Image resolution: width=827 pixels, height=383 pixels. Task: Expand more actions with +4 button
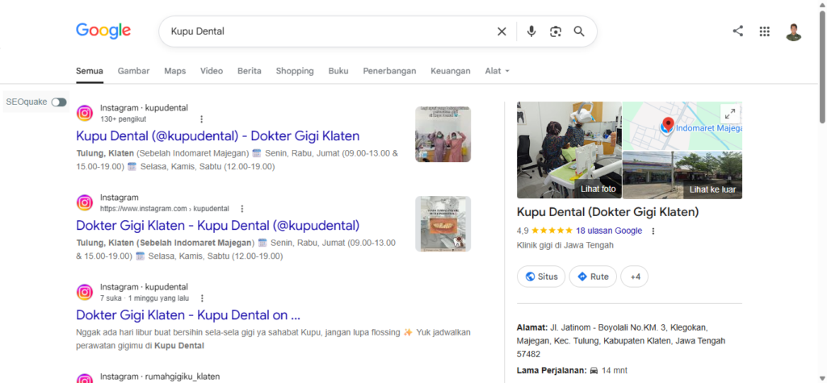pos(635,277)
